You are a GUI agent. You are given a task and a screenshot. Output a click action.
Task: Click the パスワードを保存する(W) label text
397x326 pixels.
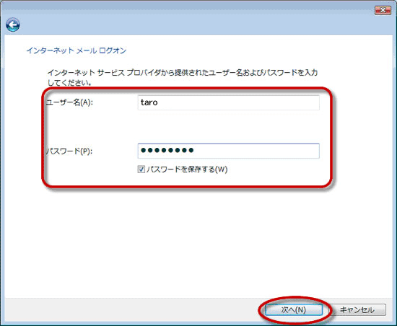pos(187,169)
